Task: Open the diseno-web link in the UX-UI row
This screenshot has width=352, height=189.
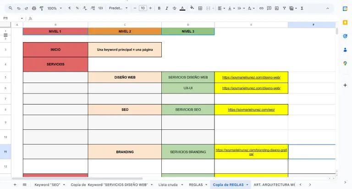Action: 251,88
